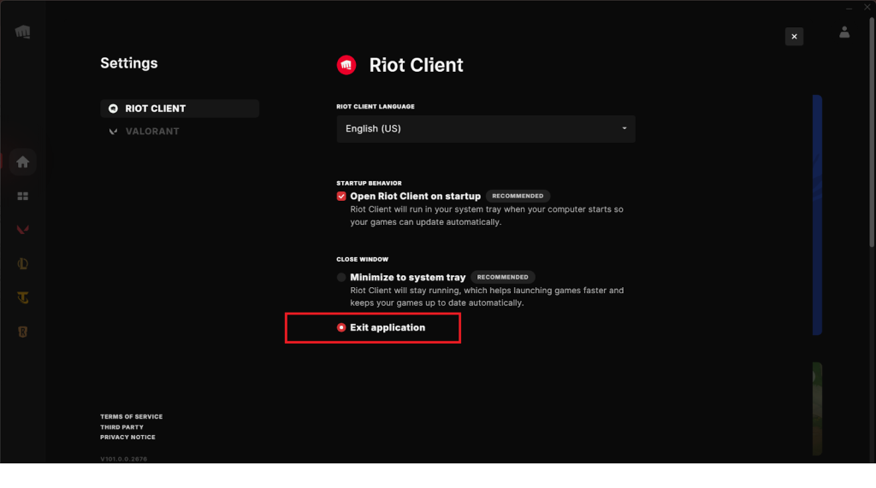The width and height of the screenshot is (876, 488).
Task: Open the Third Party link
Action: (x=121, y=427)
